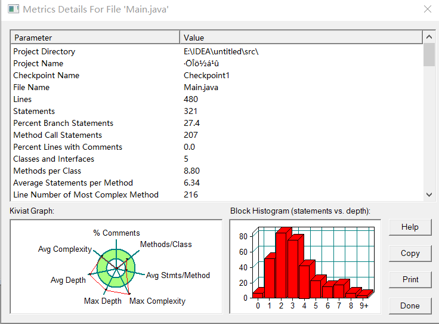The width and height of the screenshot is (439, 324).
Task: Select Methods per Class row
Action: (x=217, y=171)
